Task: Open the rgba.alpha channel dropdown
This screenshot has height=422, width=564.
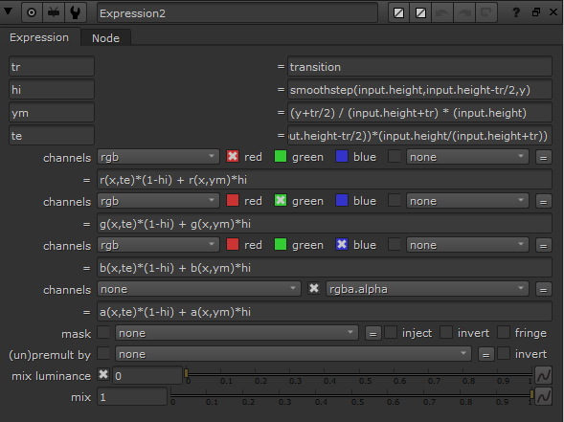Action: point(427,289)
